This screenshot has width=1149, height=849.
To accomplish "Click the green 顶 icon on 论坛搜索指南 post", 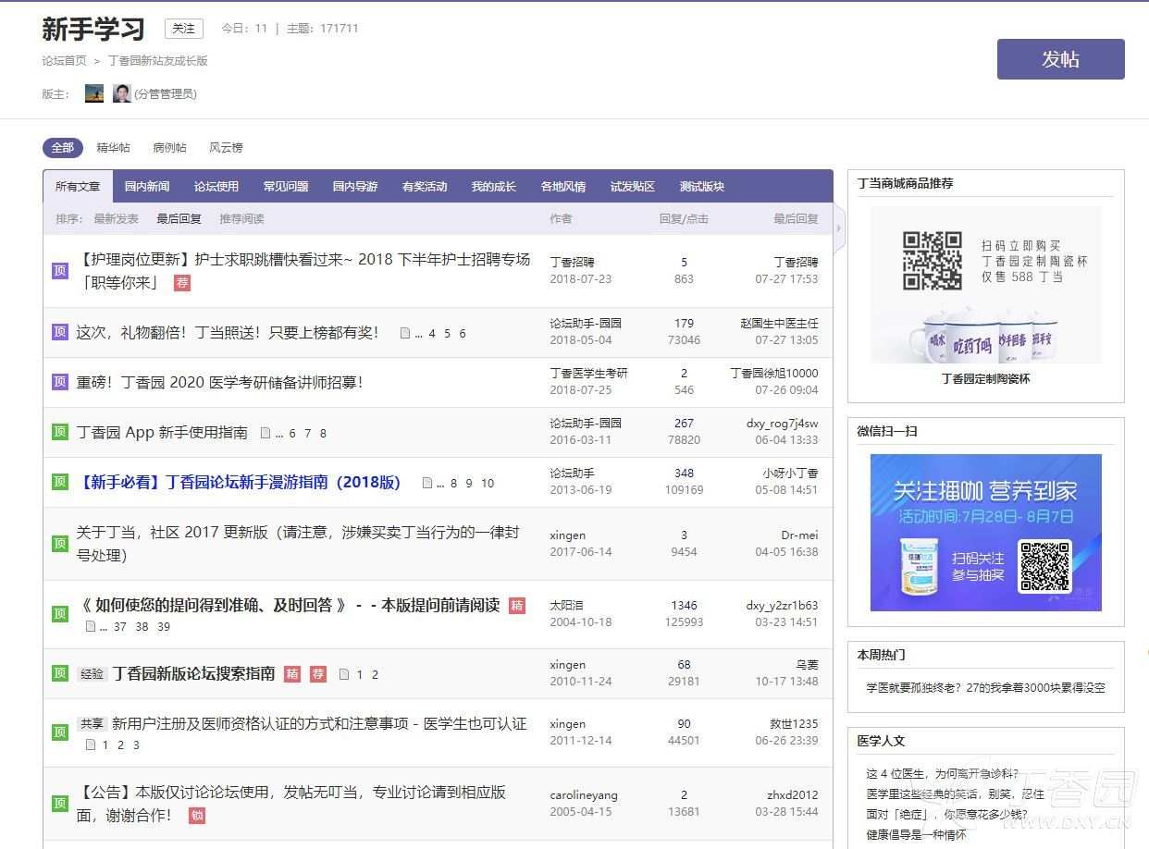I will 60,673.
